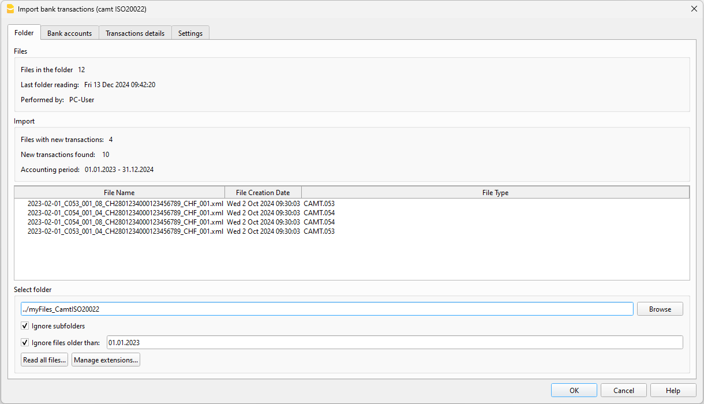The width and height of the screenshot is (704, 404).
Task: Toggle the Ignore subfolders checkbox
Action: (25, 326)
